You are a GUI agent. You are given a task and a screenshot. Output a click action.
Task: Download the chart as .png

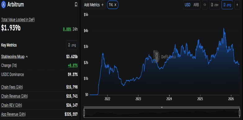(227, 5)
